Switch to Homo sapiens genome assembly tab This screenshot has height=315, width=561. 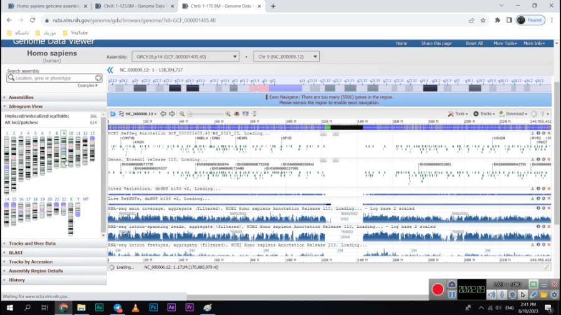coord(47,6)
